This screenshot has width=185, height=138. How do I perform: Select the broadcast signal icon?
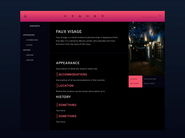pos(87,16)
